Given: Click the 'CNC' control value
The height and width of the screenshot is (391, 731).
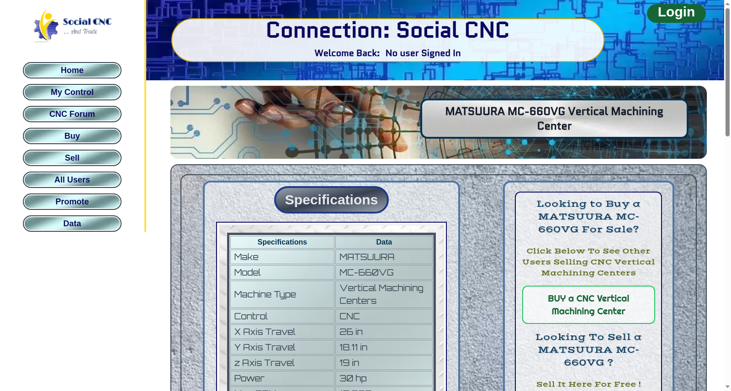Looking at the screenshot, I should coord(384,316).
